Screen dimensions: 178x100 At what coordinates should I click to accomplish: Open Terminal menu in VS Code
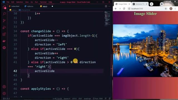pos(43,2)
